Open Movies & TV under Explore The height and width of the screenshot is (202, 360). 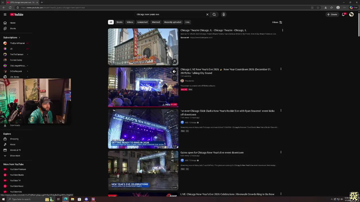[x=16, y=150]
